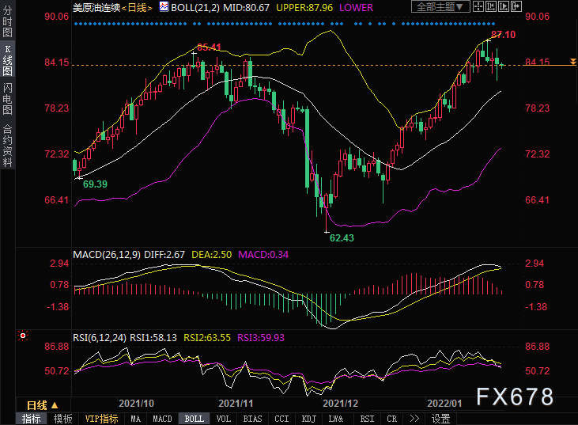
Task: Switch to 闪电图 view tab
Action: [7, 98]
